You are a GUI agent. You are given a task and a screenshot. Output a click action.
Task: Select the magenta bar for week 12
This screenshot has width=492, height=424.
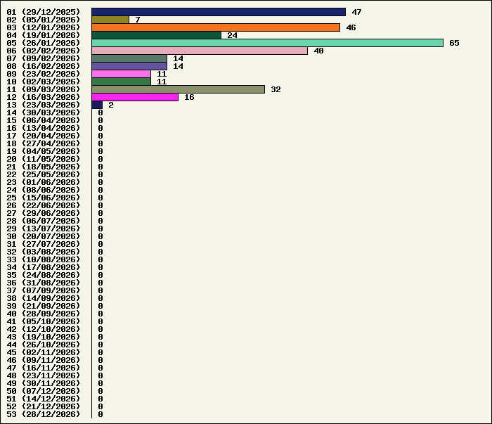[x=135, y=97]
